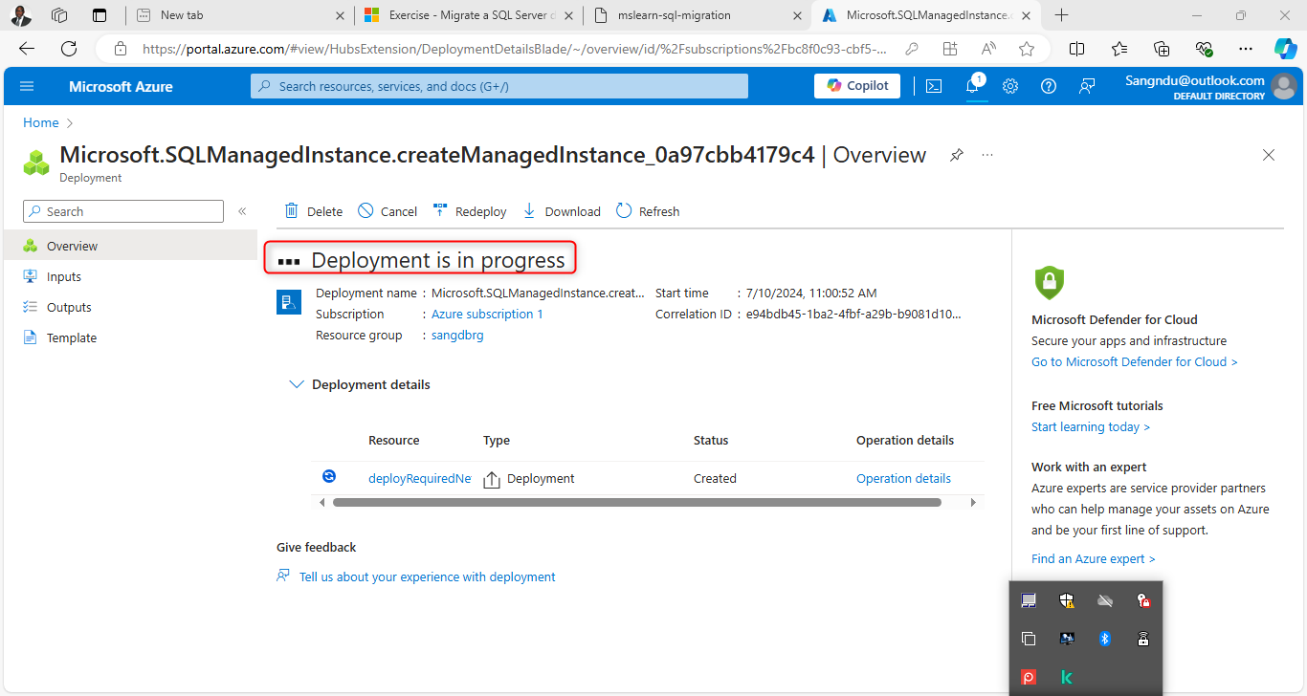The image size is (1307, 696).
Task: Open the notifications bell
Action: click(x=973, y=86)
